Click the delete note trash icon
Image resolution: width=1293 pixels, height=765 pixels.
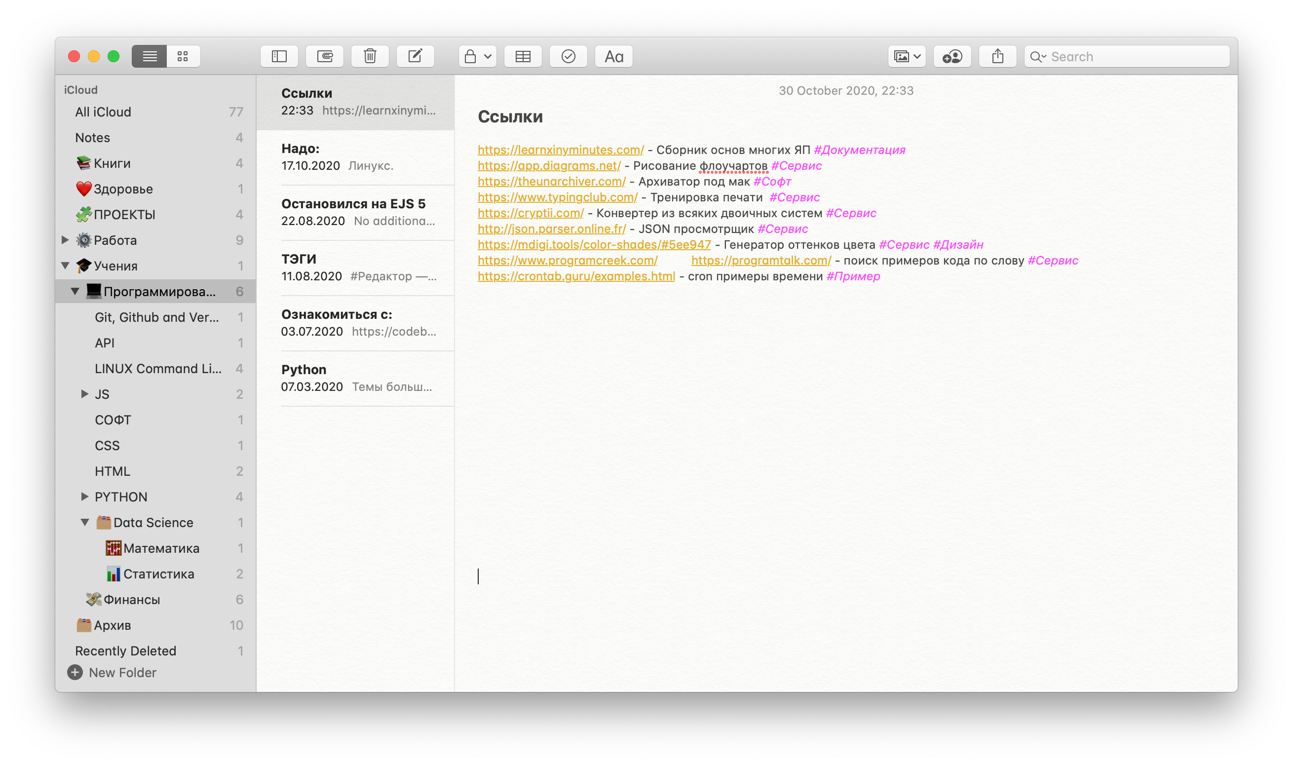pos(370,56)
